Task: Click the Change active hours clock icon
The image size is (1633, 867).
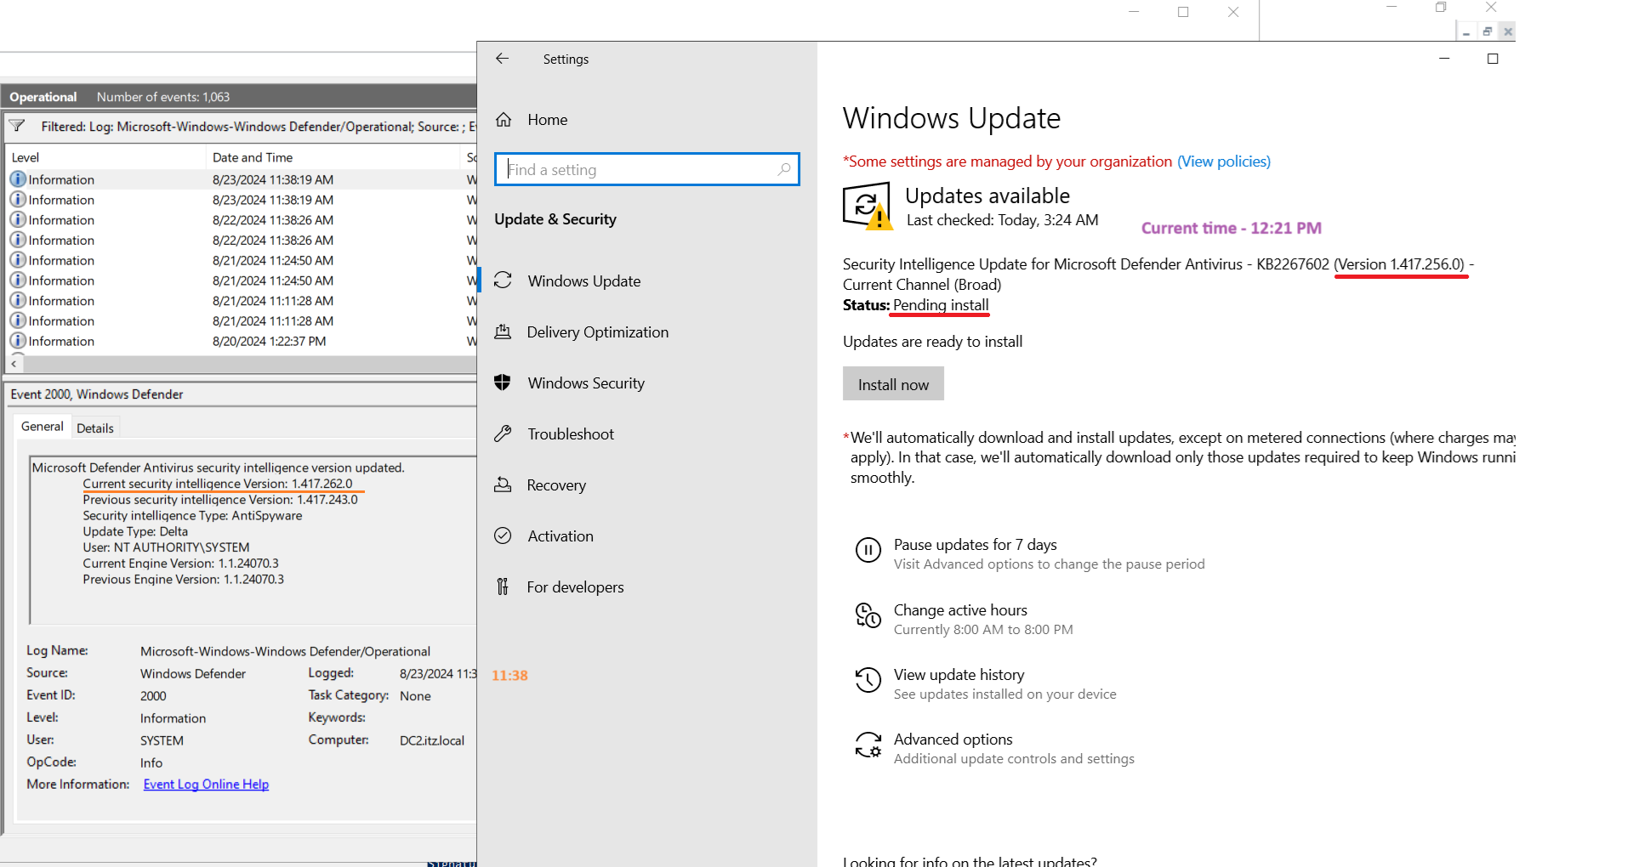Action: pos(868,615)
